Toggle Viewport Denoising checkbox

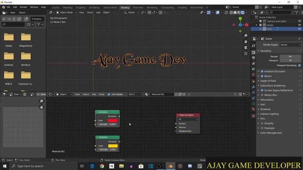(x=300, y=65)
